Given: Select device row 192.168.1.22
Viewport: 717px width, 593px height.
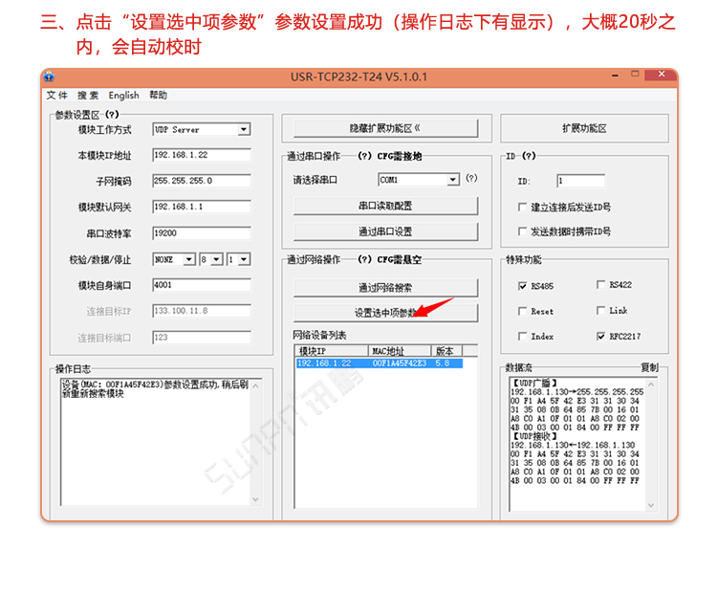Looking at the screenshot, I should 380,363.
